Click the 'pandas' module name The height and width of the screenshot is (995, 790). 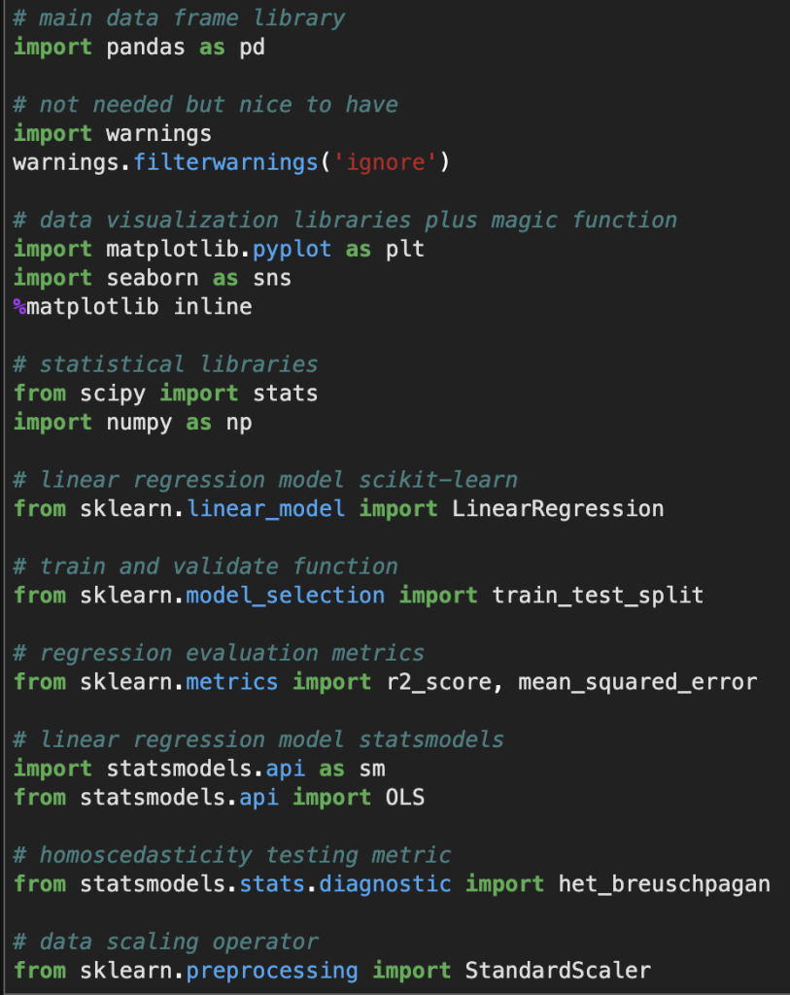point(145,47)
